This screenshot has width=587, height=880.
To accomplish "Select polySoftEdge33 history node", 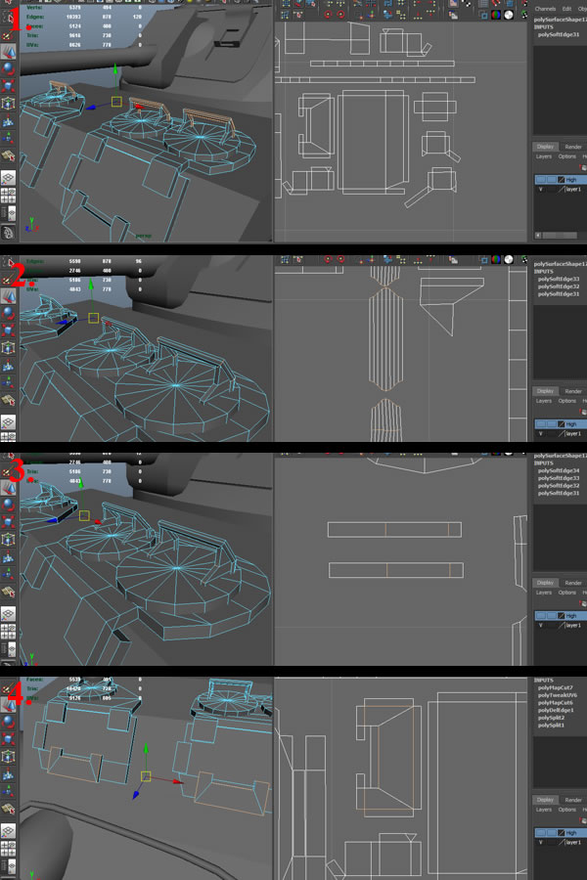I will click(x=559, y=279).
